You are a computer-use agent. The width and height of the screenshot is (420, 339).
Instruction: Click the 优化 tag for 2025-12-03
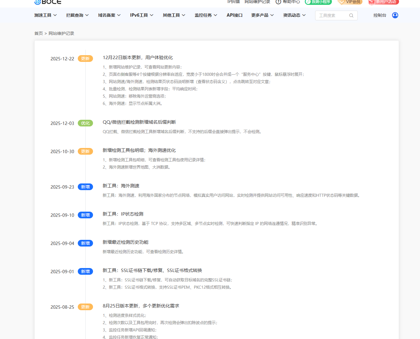pyautogui.click(x=85, y=123)
